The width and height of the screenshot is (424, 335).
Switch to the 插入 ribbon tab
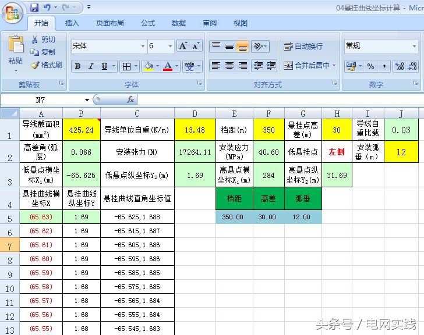point(72,23)
